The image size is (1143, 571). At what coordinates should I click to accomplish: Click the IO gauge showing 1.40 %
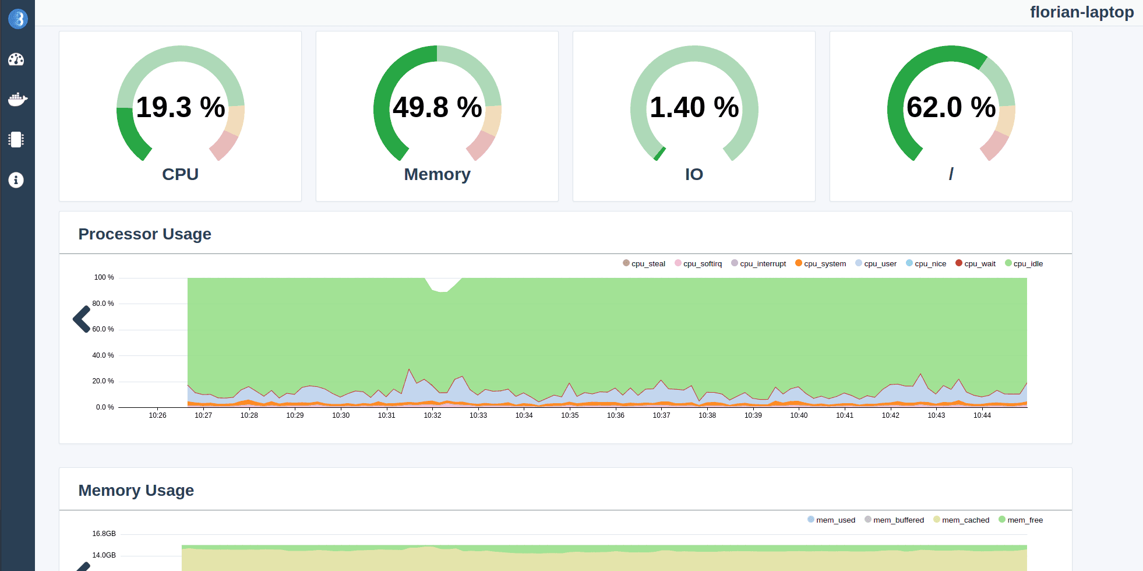[x=694, y=104]
